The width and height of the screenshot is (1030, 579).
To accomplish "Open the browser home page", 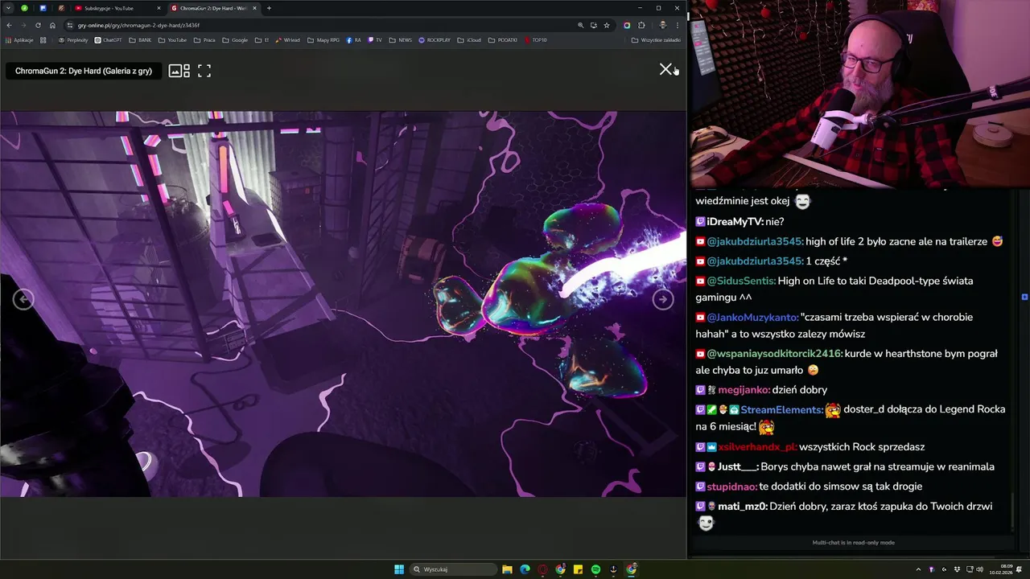I will [x=52, y=25].
